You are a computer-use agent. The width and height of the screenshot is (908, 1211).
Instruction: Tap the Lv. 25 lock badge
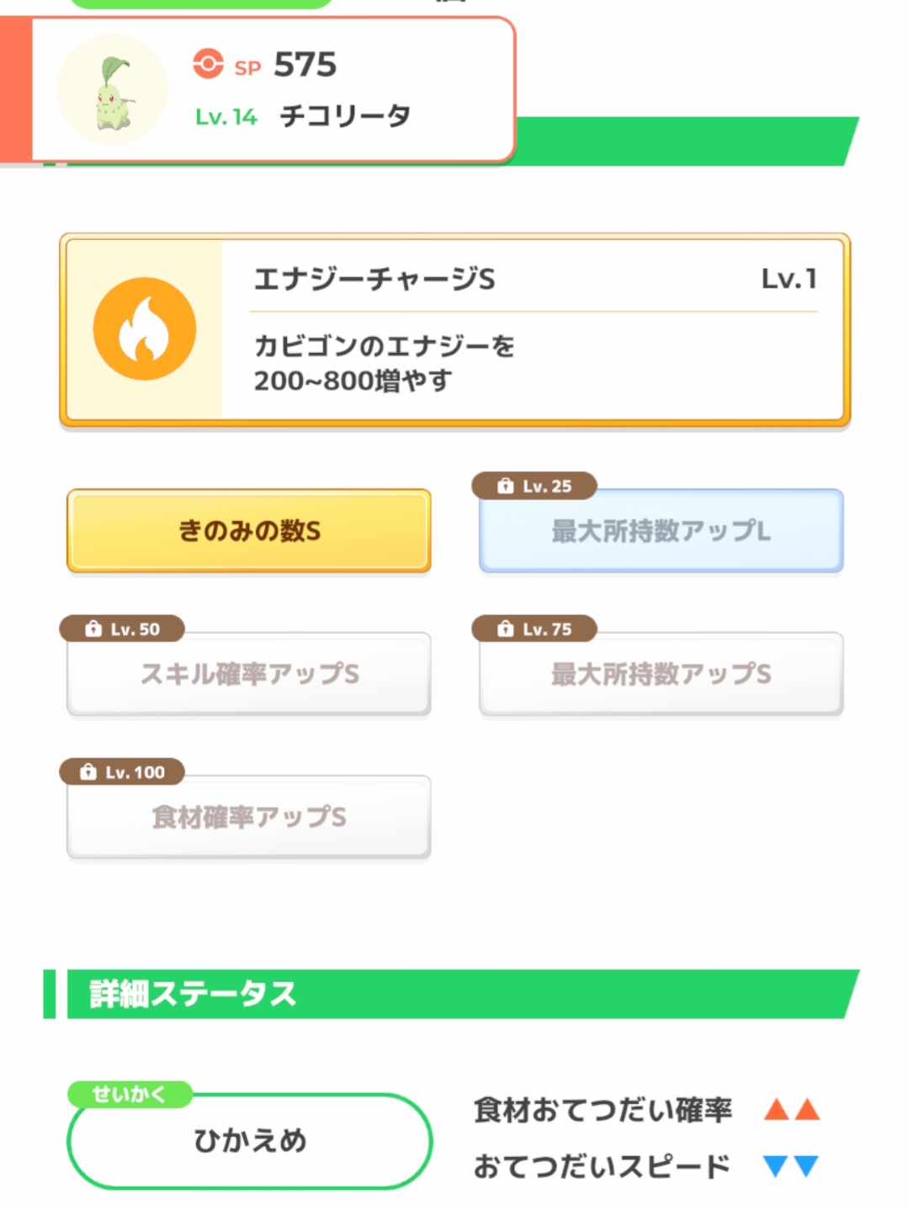(534, 486)
